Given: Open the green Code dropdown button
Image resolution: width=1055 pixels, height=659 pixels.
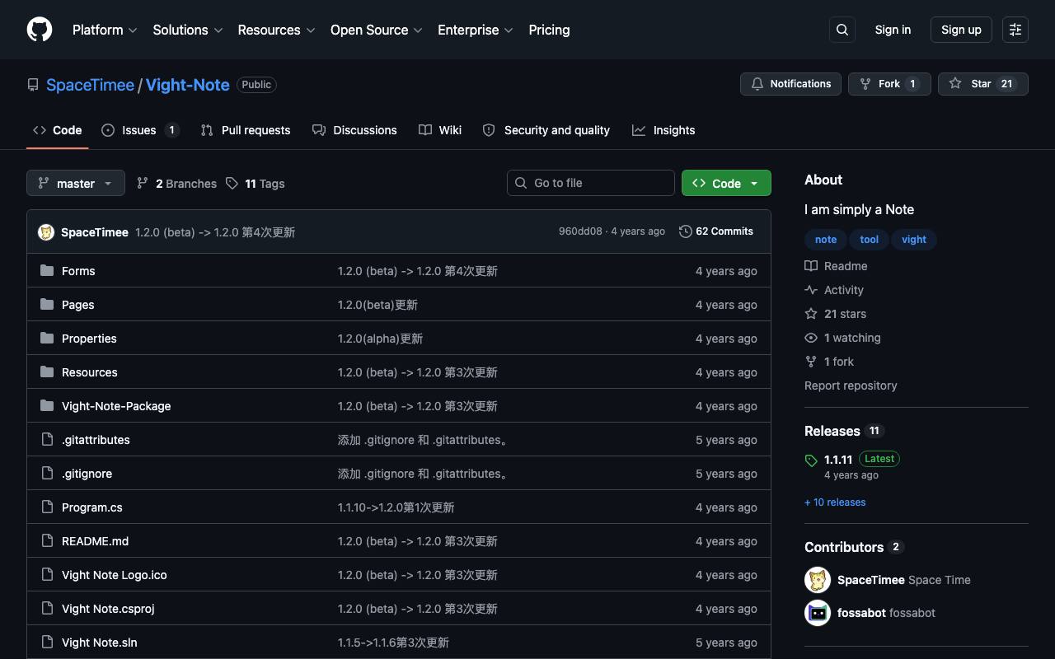Looking at the screenshot, I should point(726,183).
